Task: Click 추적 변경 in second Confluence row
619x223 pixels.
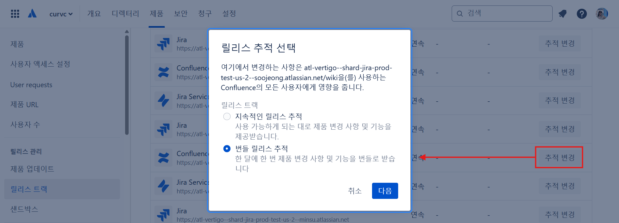Action: 560,158
